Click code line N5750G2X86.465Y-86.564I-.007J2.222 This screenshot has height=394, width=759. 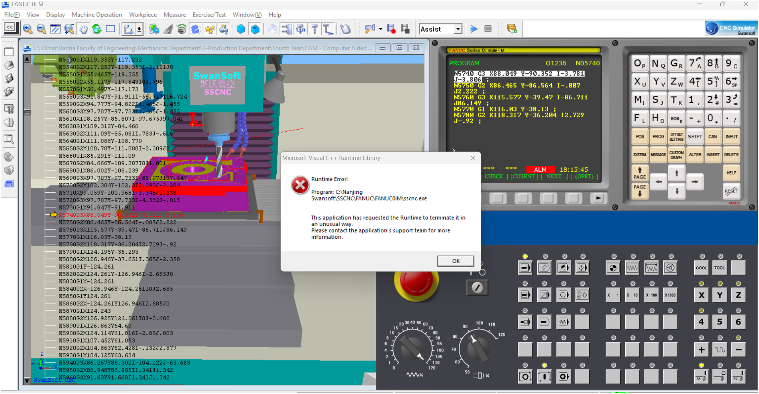[x=118, y=222]
